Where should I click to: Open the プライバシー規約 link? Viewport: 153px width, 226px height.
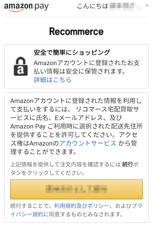tap(76, 210)
